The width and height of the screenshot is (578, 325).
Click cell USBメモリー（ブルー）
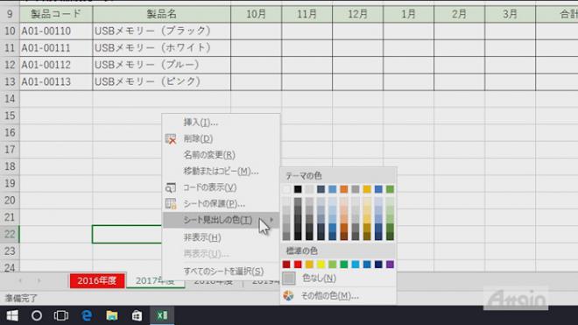pyautogui.click(x=162, y=65)
